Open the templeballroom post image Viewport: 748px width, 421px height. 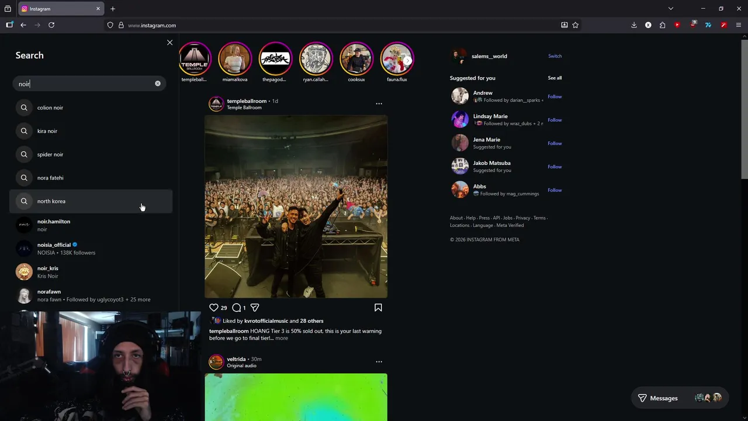point(296,206)
